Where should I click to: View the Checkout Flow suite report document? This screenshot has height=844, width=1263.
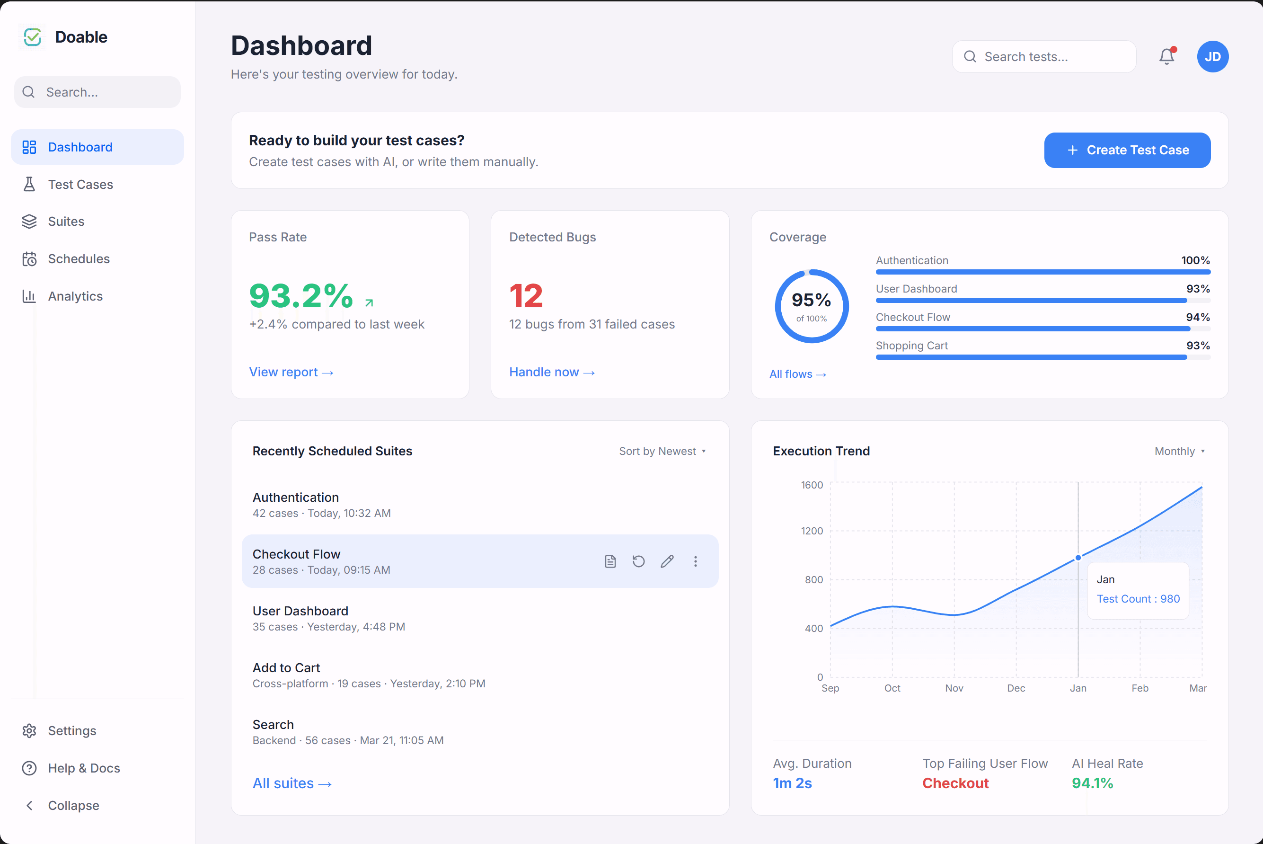(609, 561)
